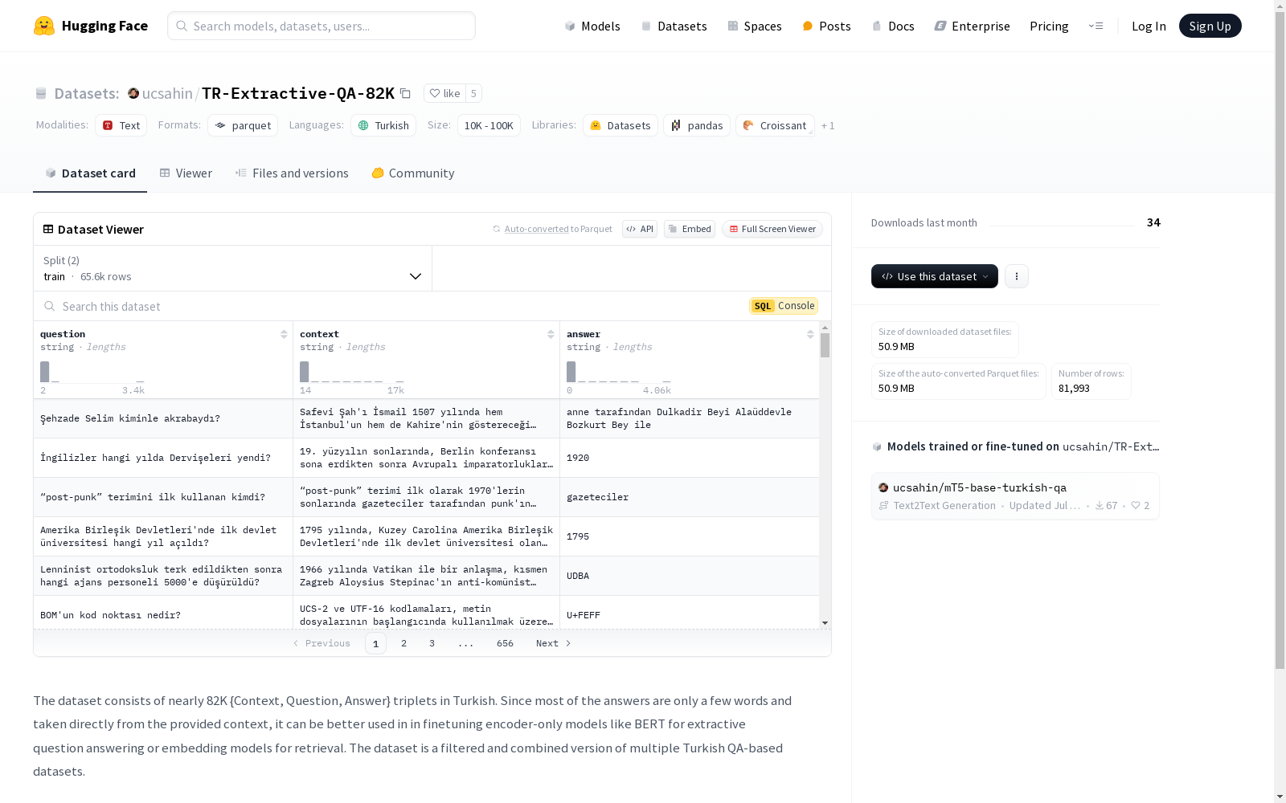This screenshot has height=803, width=1286.
Task: Open the Use this dataset dropdown
Action: pos(935,276)
